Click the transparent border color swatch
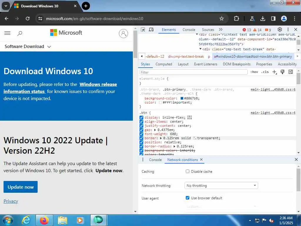Viewport: 301px width, 226px height. 195,138
